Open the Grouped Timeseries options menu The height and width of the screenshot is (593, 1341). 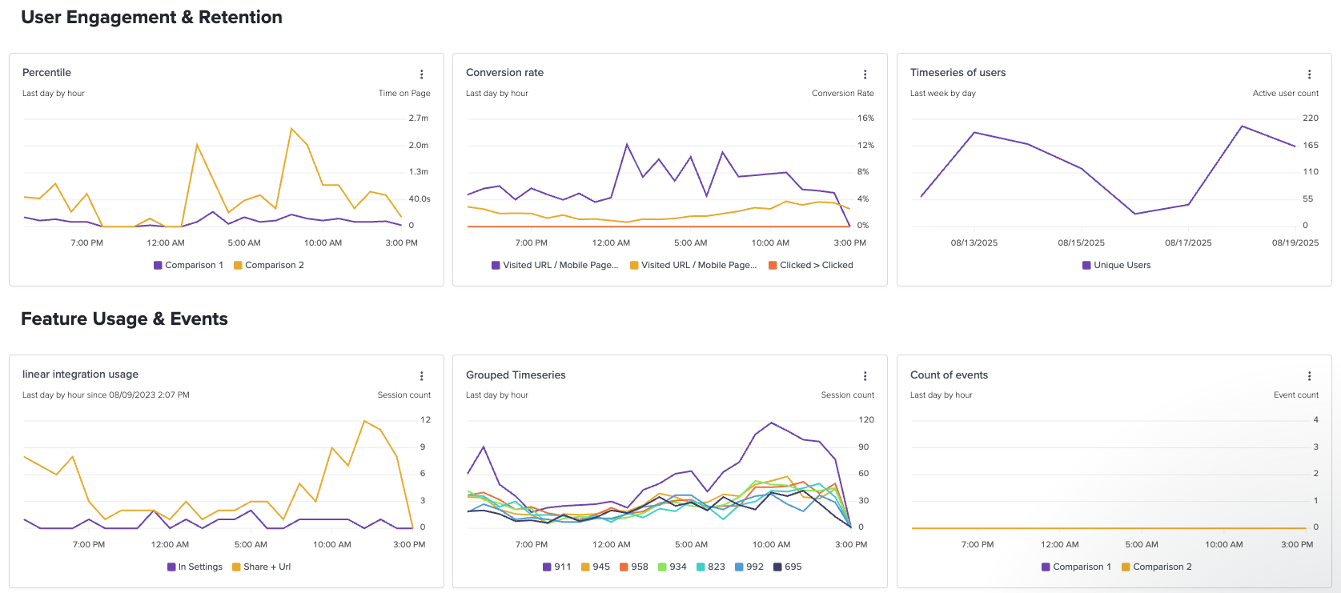coord(865,376)
